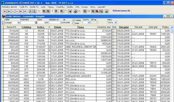Open the Vyšlé FA menu
This screenshot has height=102, width=174.
[x=23, y=7]
